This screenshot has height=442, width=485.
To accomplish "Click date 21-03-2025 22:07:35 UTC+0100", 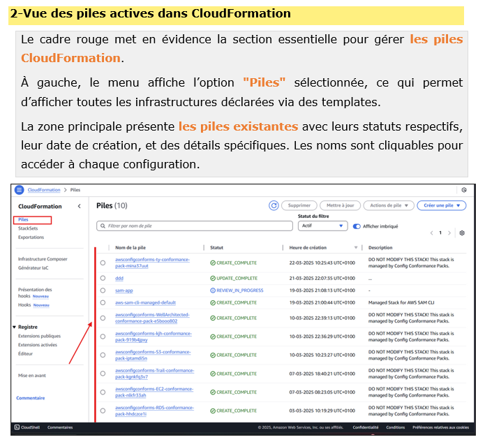I will 322,279.
